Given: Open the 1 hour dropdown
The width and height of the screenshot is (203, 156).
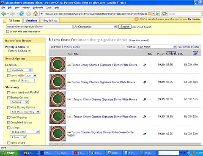Looking at the screenshot, I should click(19, 137).
